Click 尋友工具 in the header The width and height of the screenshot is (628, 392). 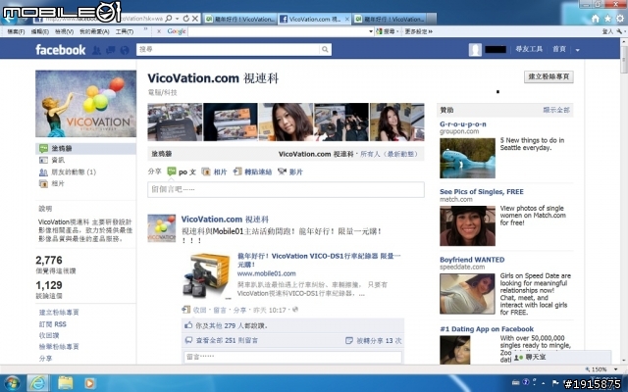click(x=529, y=49)
